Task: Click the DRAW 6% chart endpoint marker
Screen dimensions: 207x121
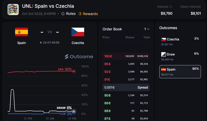Action: [74, 111]
